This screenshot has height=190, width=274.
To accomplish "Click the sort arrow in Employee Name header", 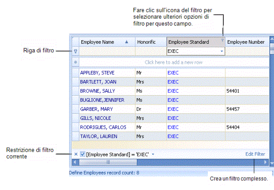I will click(x=126, y=42).
